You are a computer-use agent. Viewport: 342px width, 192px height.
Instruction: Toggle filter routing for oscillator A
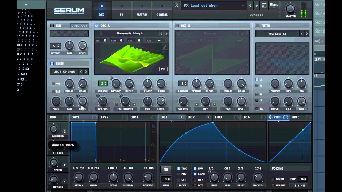click(x=257, y=79)
